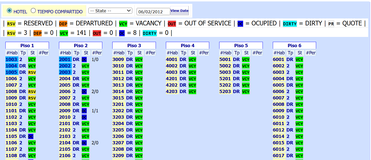Click VCY status icon for room 6001
371x160 pixels.
[x=299, y=59]
